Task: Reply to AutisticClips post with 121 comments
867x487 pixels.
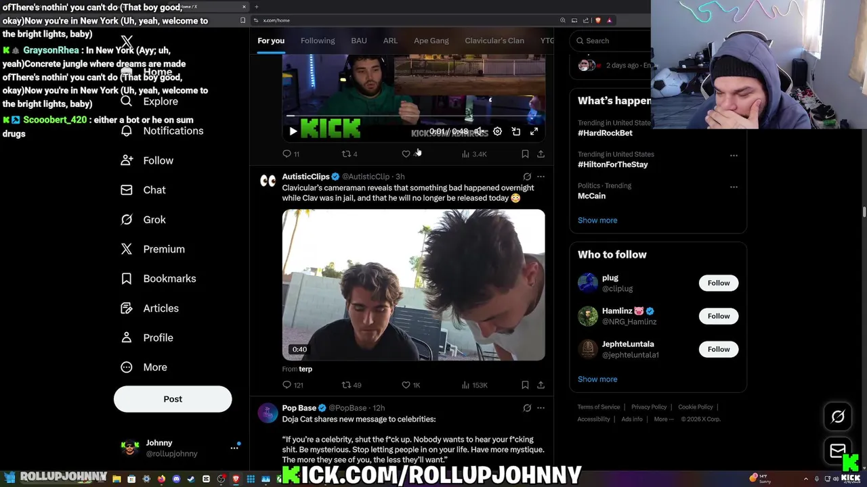Action: [293, 385]
